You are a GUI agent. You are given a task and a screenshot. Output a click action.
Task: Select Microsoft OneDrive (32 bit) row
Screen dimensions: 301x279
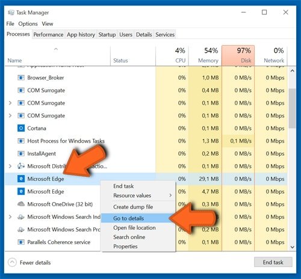click(146, 204)
